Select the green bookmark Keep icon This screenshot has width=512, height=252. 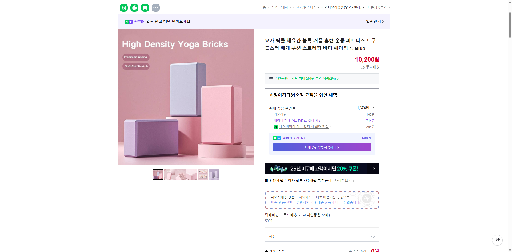click(145, 7)
